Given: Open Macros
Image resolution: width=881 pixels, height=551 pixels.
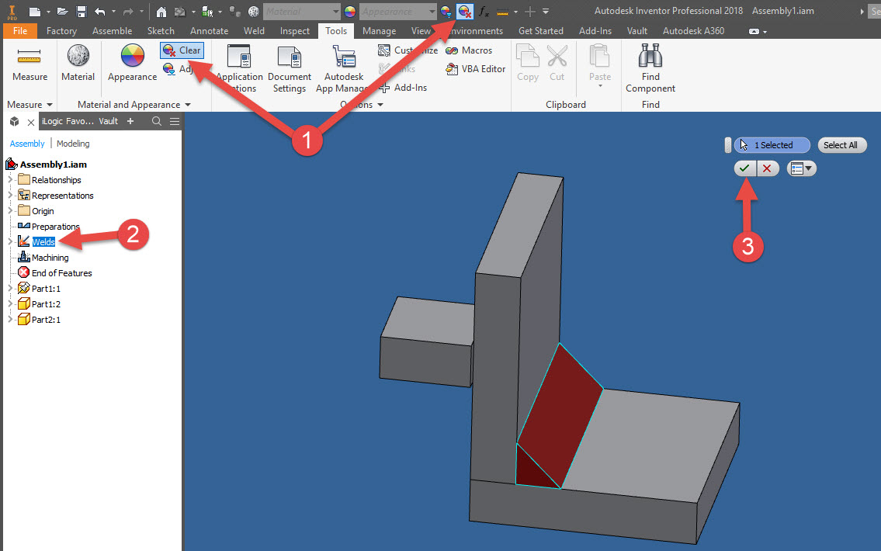Looking at the screenshot, I should [x=469, y=50].
